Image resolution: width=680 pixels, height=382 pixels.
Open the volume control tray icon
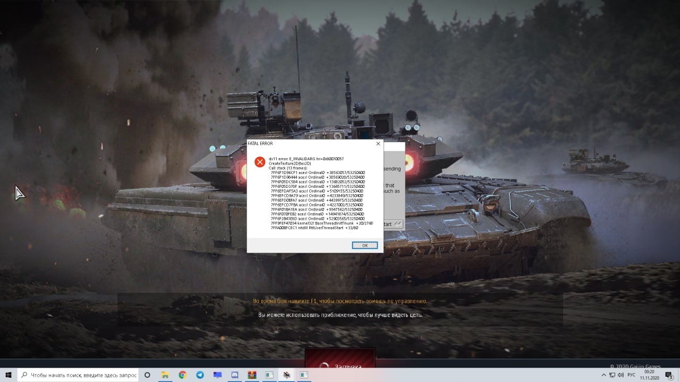620,375
